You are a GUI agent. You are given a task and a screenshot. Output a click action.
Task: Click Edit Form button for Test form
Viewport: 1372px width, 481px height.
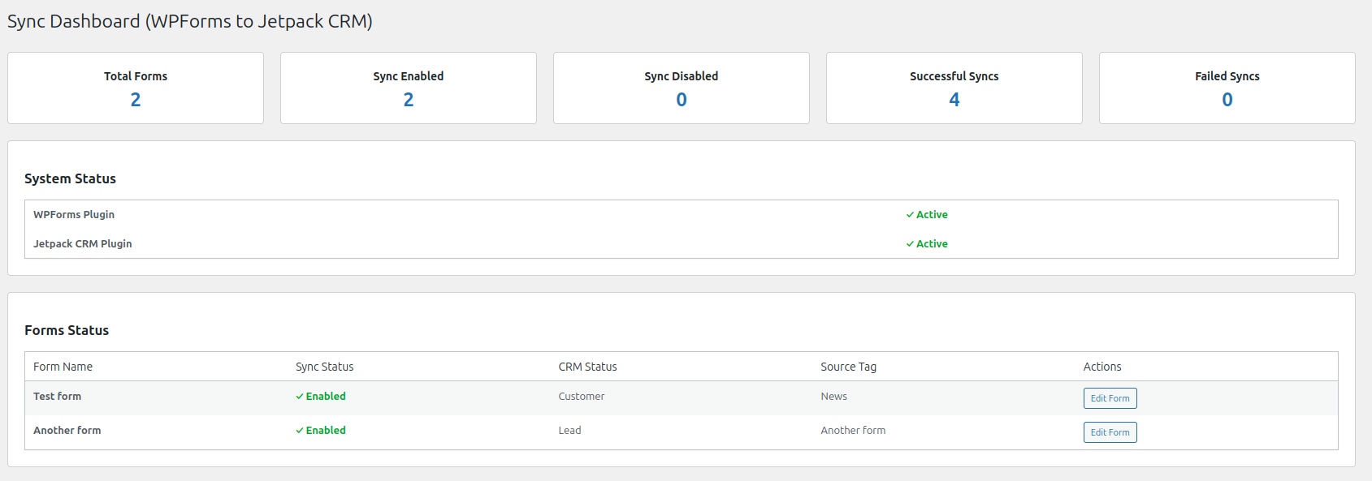pyautogui.click(x=1110, y=398)
